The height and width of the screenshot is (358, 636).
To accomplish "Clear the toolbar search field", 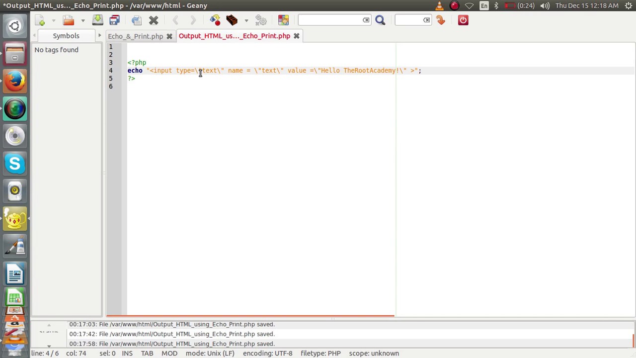I will [x=366, y=20].
